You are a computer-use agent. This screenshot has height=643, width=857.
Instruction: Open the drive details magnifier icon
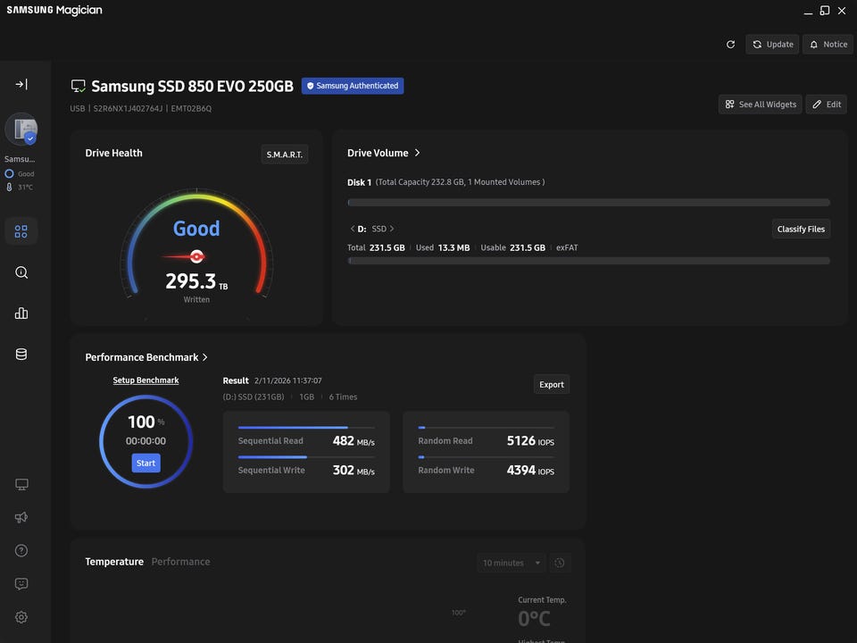coord(21,272)
